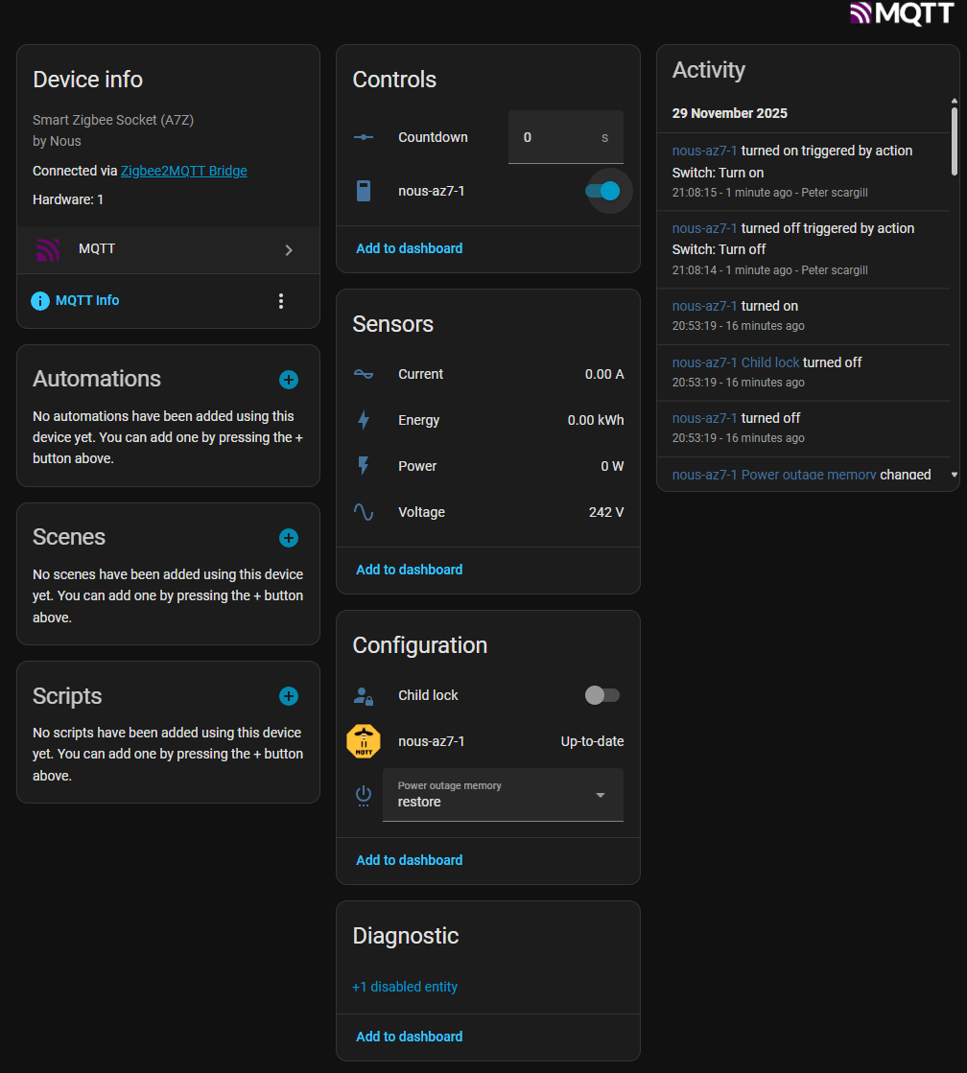This screenshot has height=1073, width=967.
Task: Click the plus icon in Scenes card
Action: pos(289,538)
